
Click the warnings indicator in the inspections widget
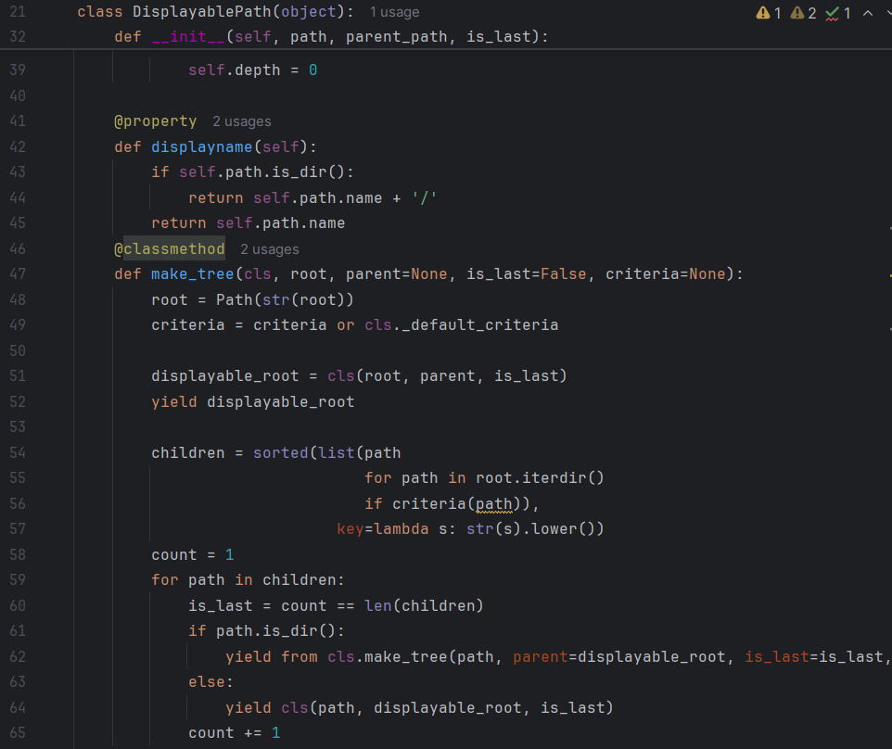pyautogui.click(x=768, y=14)
